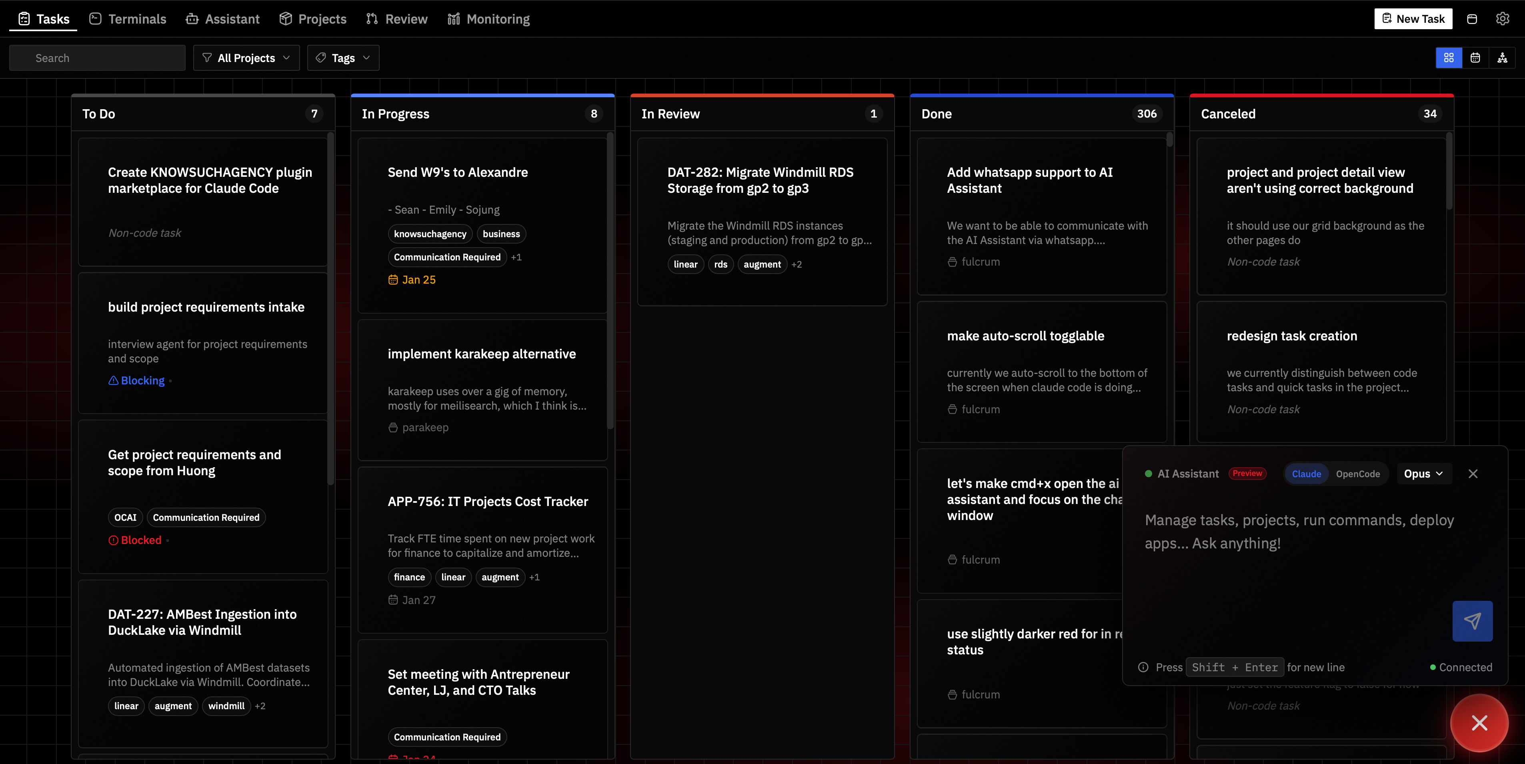Select the Assistant icon in the navbar

[192, 18]
